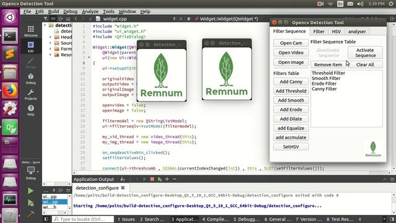Zoom out Application Output with minus icon
This screenshot has width=396, height=223.
click(x=174, y=179)
